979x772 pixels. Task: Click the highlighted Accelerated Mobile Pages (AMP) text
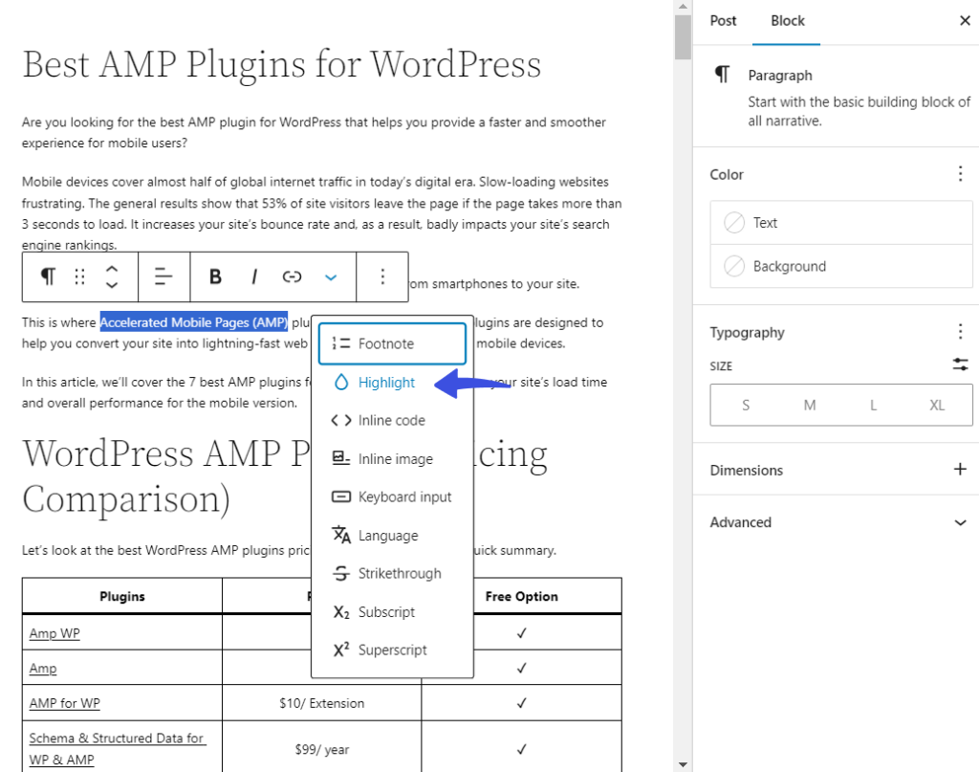click(193, 322)
